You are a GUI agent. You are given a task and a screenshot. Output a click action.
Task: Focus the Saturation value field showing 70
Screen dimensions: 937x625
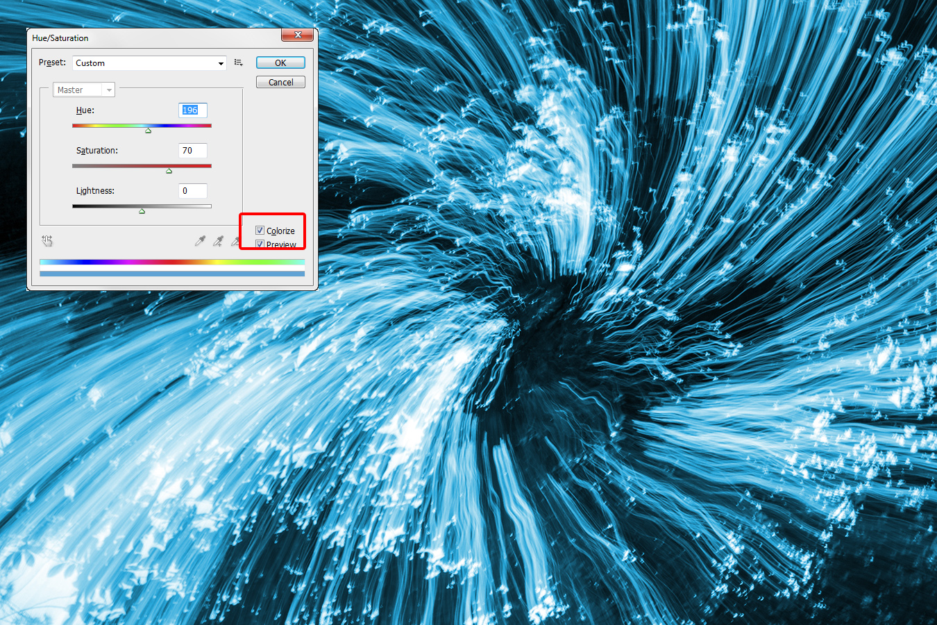[193, 151]
